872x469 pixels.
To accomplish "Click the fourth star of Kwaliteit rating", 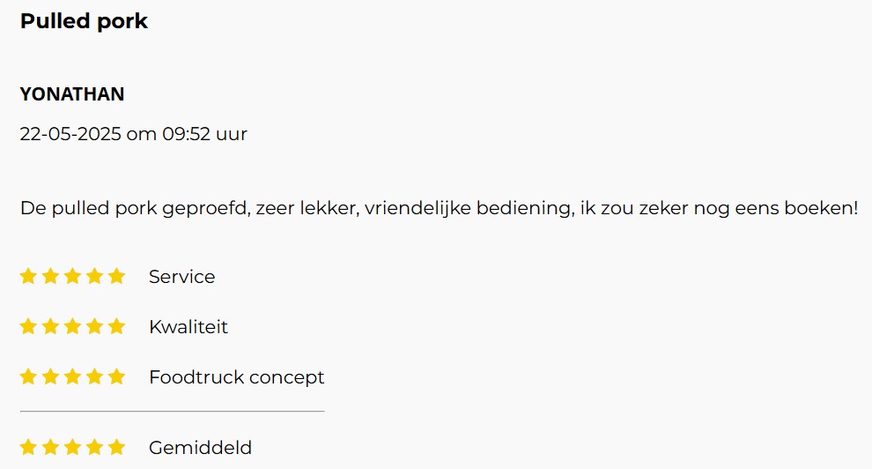I will 94,326.
